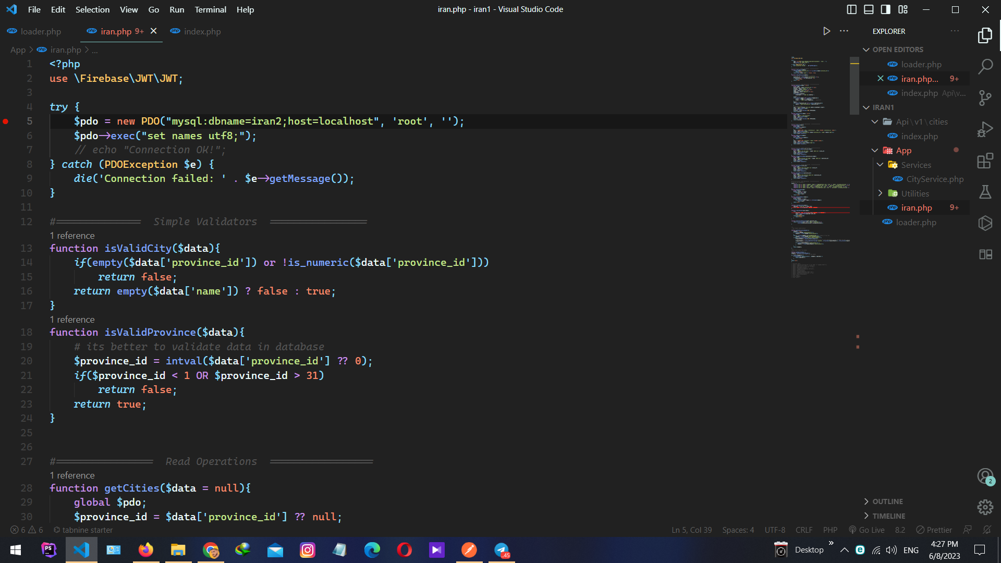Open the Opera browser from taskbar

(x=404, y=550)
